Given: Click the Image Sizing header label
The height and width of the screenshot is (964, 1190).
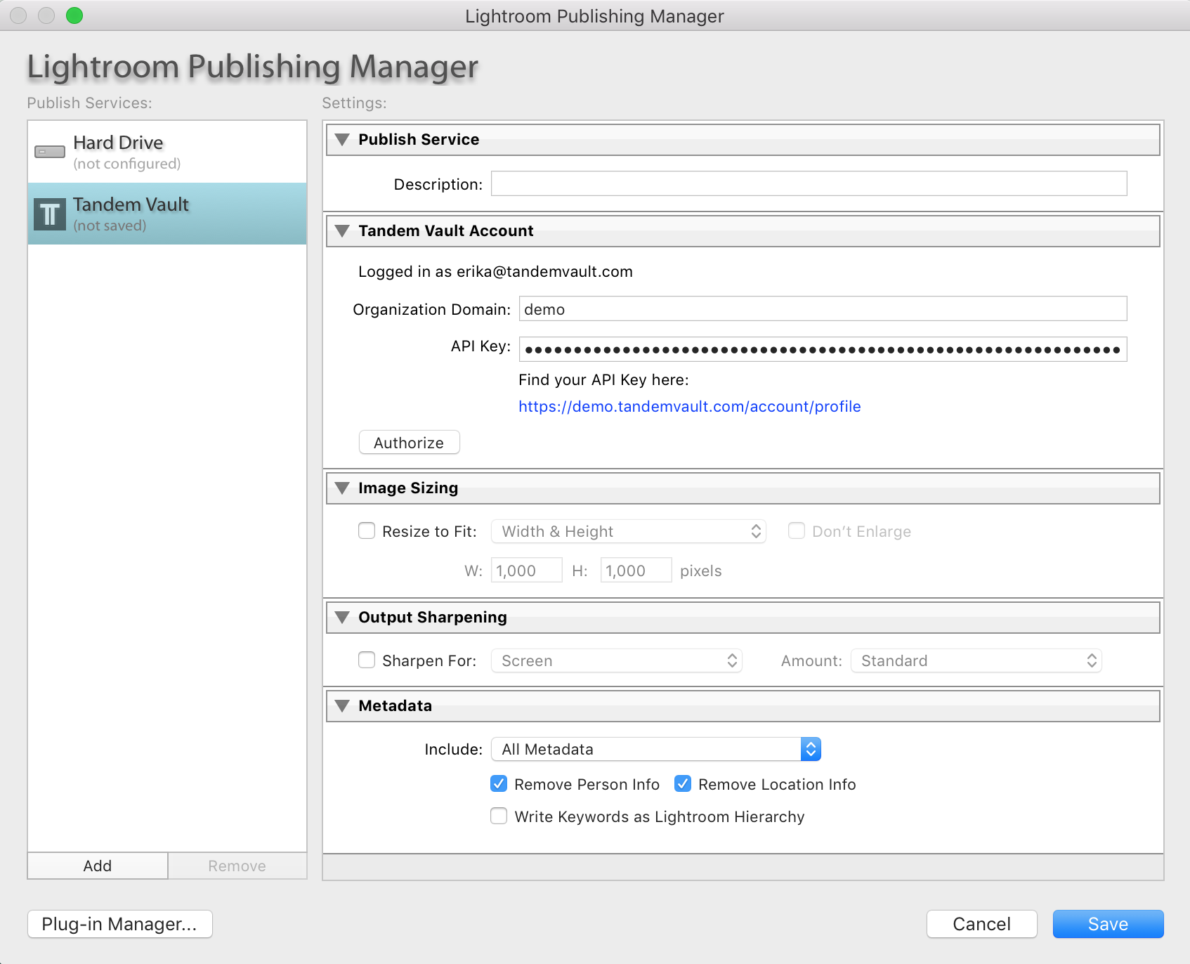Looking at the screenshot, I should 408,488.
